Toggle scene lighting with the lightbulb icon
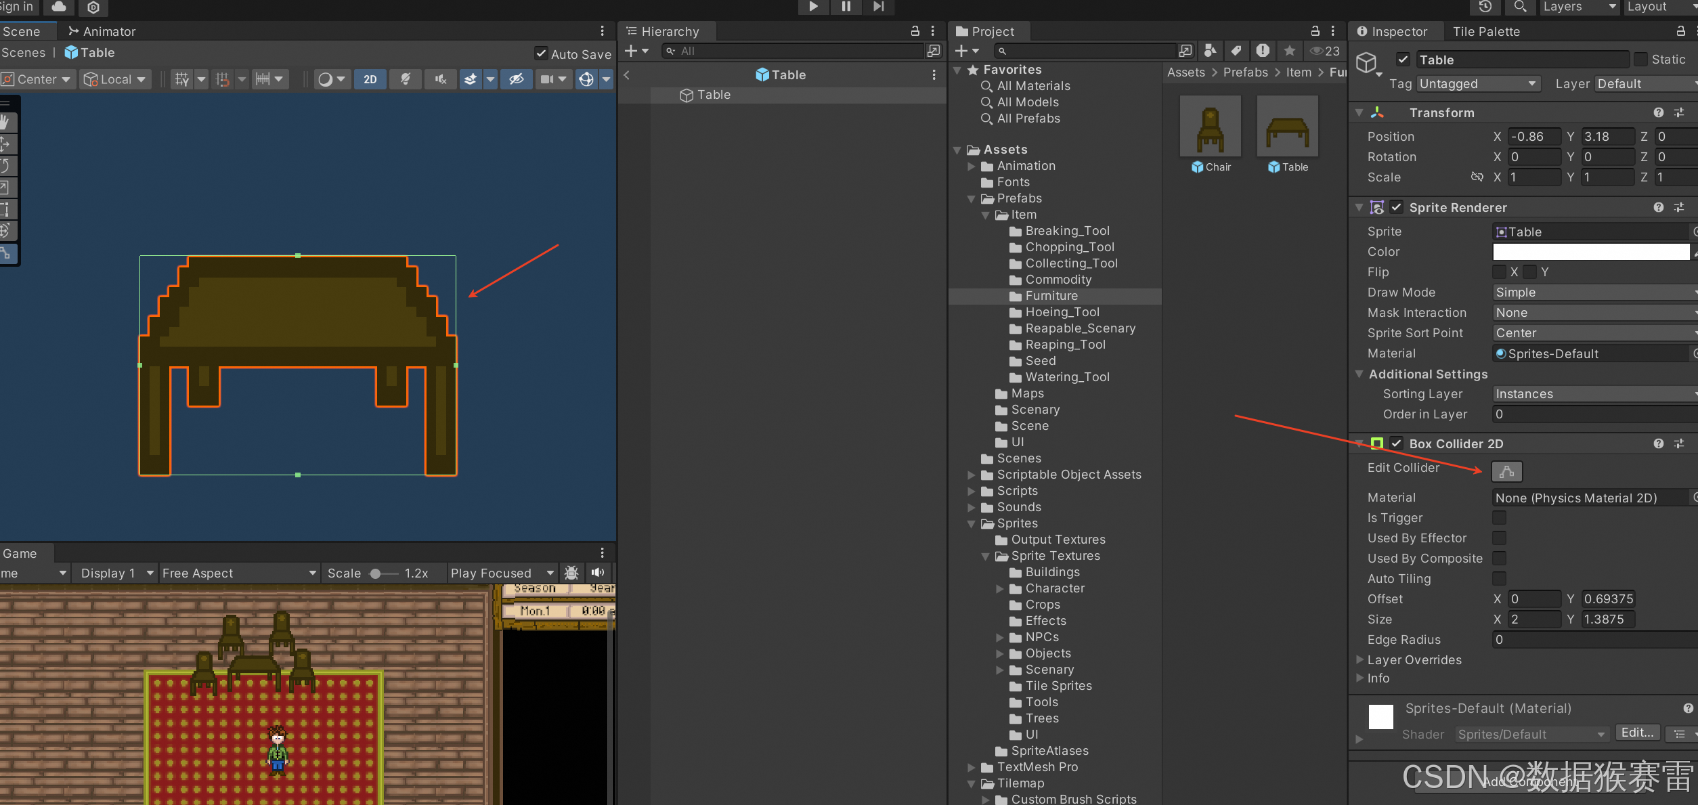The width and height of the screenshot is (1698, 805). tap(405, 79)
